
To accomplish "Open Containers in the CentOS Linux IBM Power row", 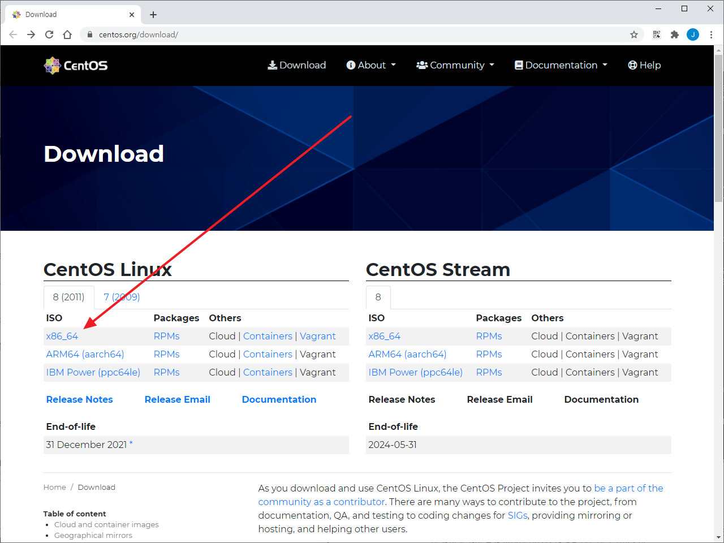I will (268, 372).
